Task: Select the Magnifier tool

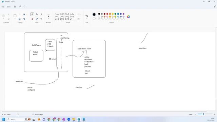Action: (41, 19)
